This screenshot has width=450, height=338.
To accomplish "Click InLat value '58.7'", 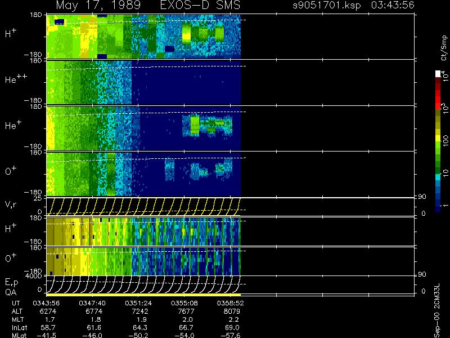I will pos(48,327).
